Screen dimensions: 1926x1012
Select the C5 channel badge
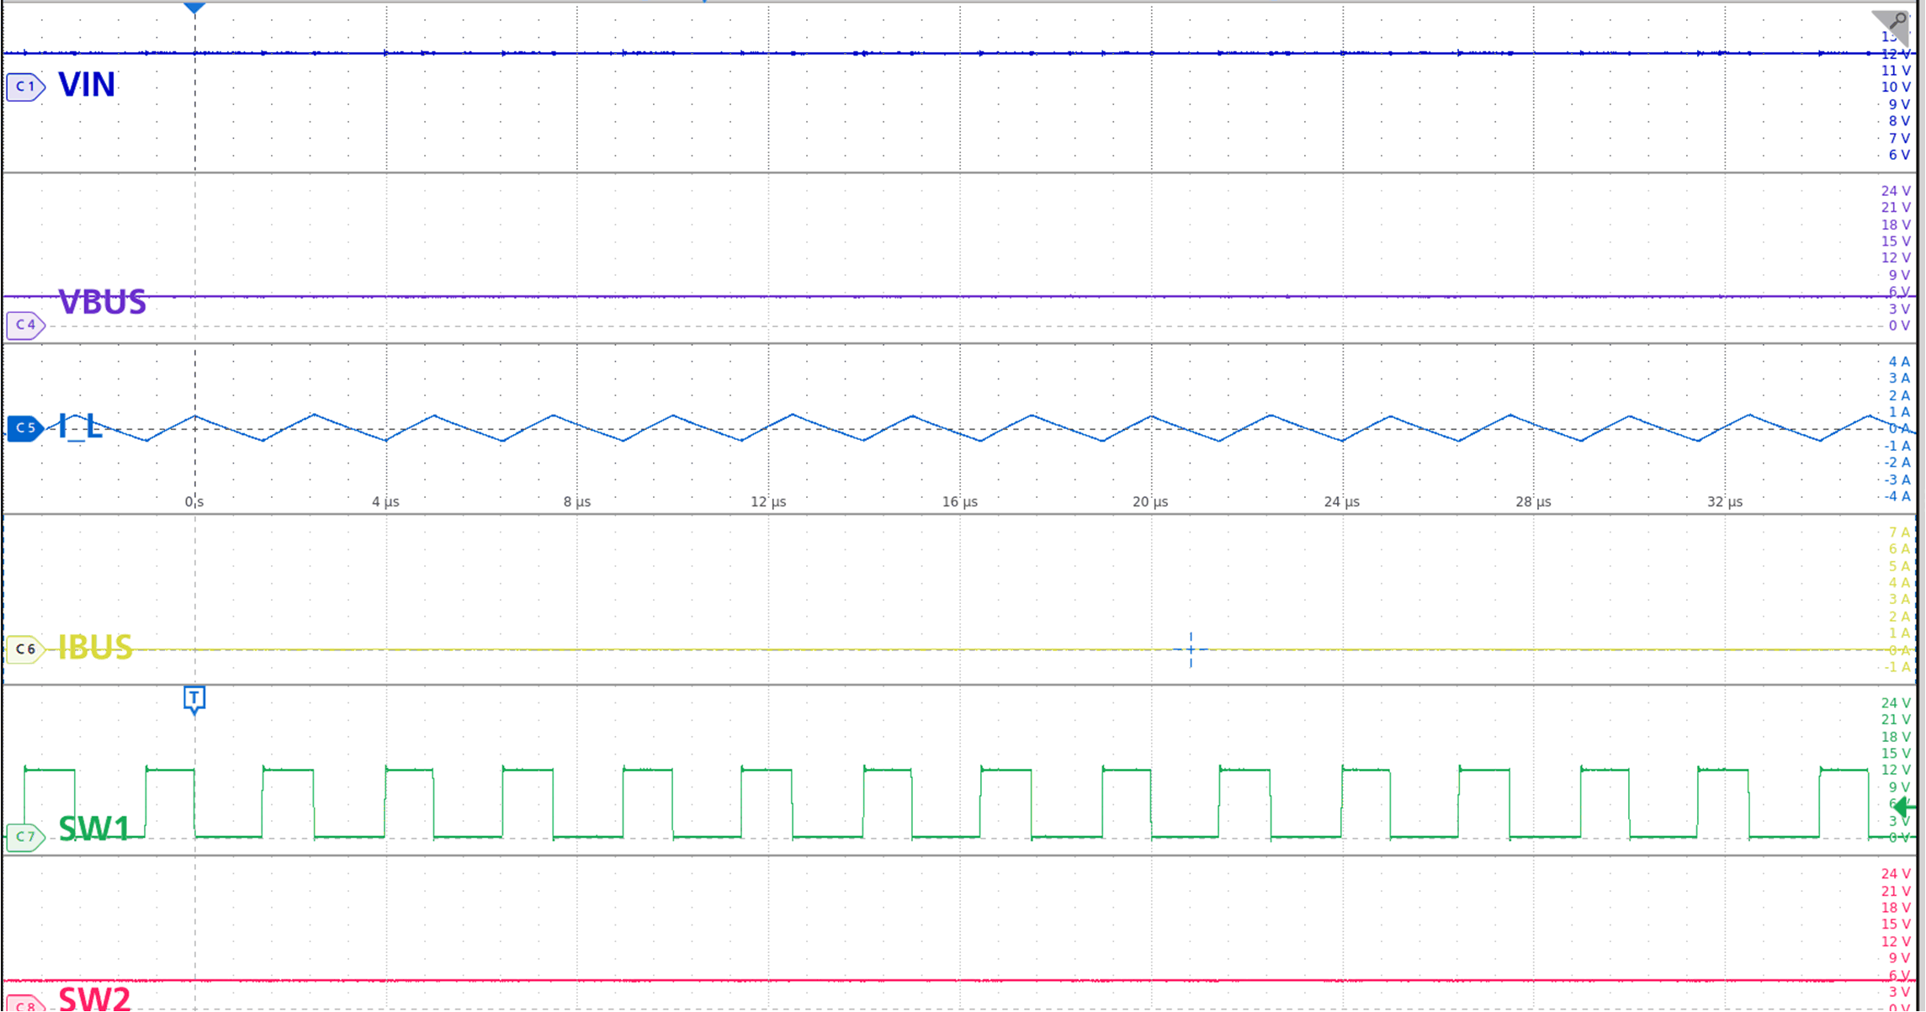pyautogui.click(x=24, y=428)
